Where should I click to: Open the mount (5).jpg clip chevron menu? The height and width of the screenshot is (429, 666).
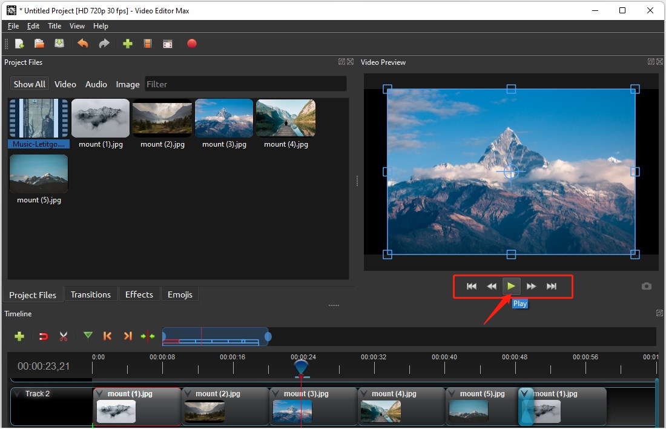point(452,393)
